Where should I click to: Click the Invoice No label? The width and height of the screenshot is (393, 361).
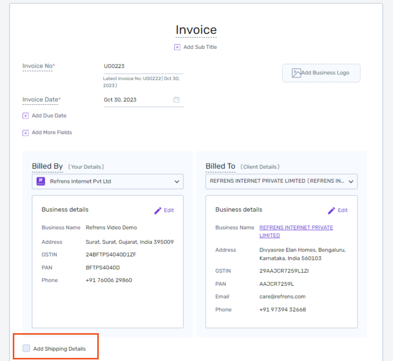pos(39,66)
